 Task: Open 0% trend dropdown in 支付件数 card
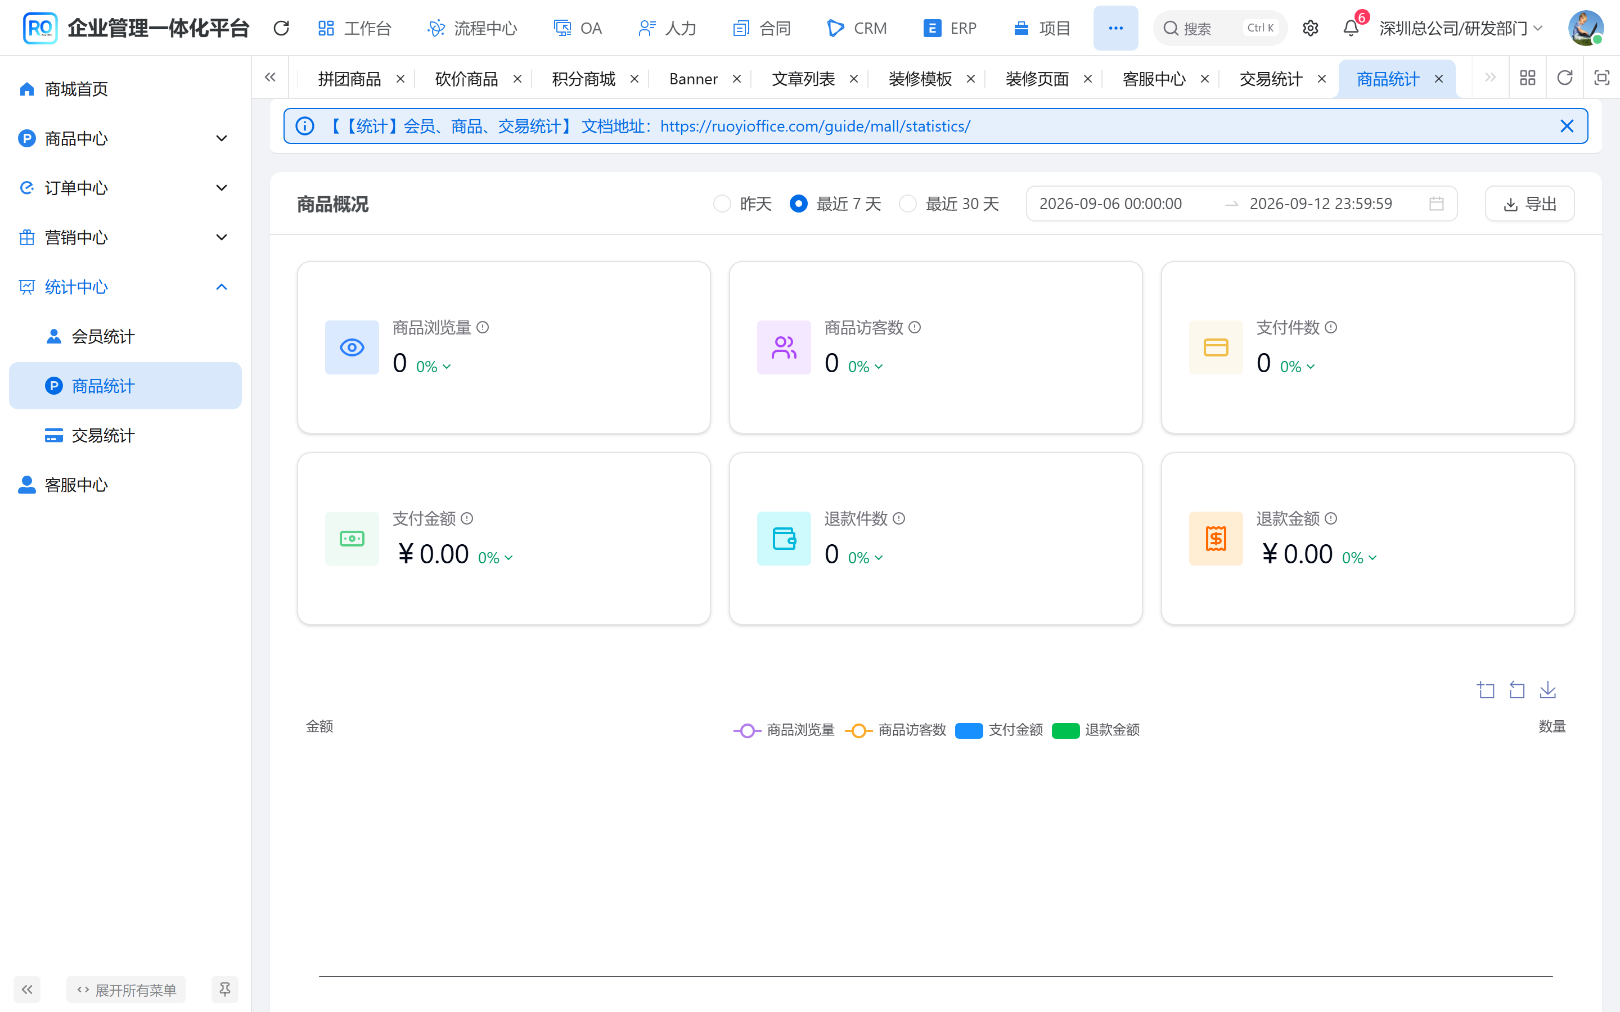pyautogui.click(x=1297, y=367)
